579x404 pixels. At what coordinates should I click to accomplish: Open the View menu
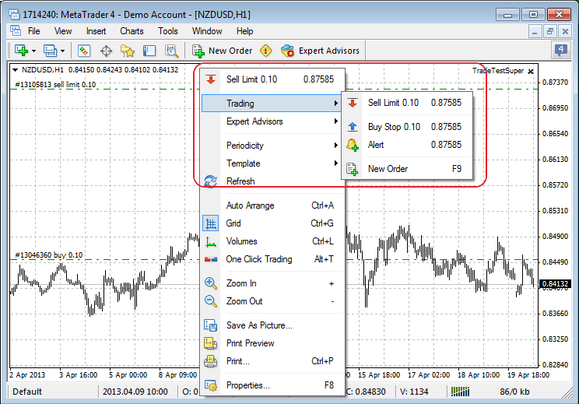click(x=63, y=31)
